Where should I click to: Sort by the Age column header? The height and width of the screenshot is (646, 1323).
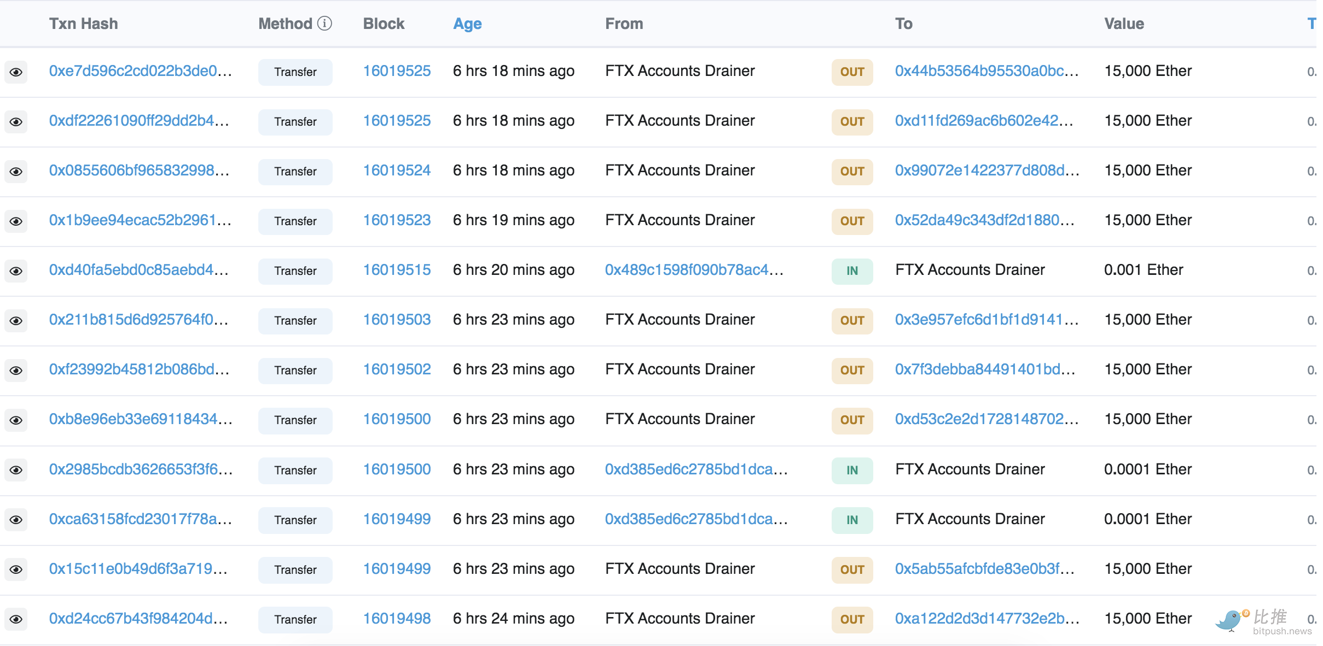[467, 24]
